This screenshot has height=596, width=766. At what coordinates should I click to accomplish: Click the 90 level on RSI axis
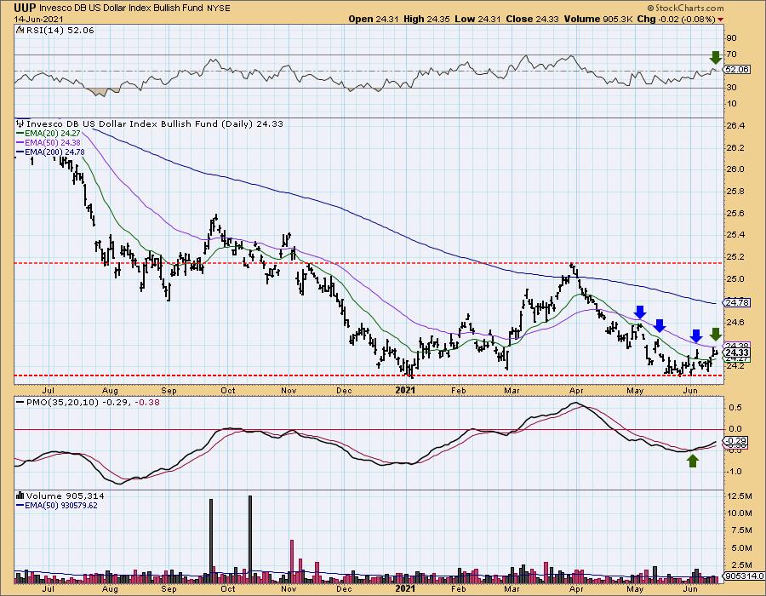coord(732,37)
